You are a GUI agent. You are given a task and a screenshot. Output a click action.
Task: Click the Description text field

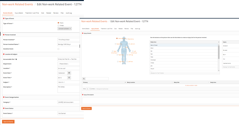68,89
